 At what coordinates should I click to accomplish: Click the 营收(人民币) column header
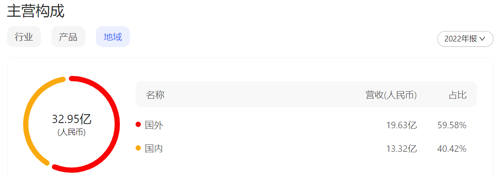pyautogui.click(x=391, y=95)
